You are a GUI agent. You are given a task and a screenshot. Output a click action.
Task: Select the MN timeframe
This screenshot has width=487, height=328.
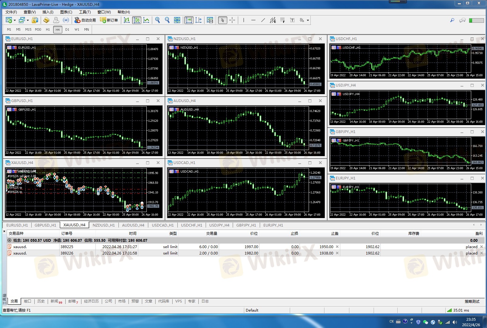[87, 29]
